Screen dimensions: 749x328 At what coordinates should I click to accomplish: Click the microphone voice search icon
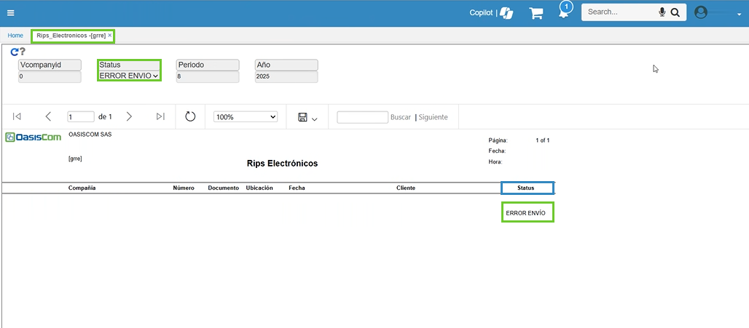click(x=662, y=12)
